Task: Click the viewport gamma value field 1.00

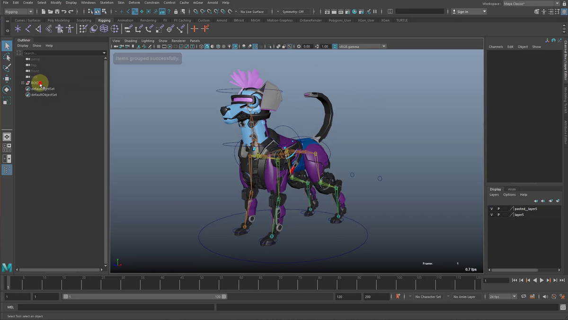Action: coord(325,46)
